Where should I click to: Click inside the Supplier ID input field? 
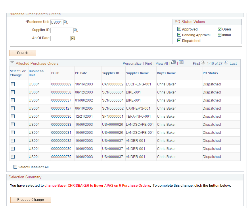tap(62, 30)
